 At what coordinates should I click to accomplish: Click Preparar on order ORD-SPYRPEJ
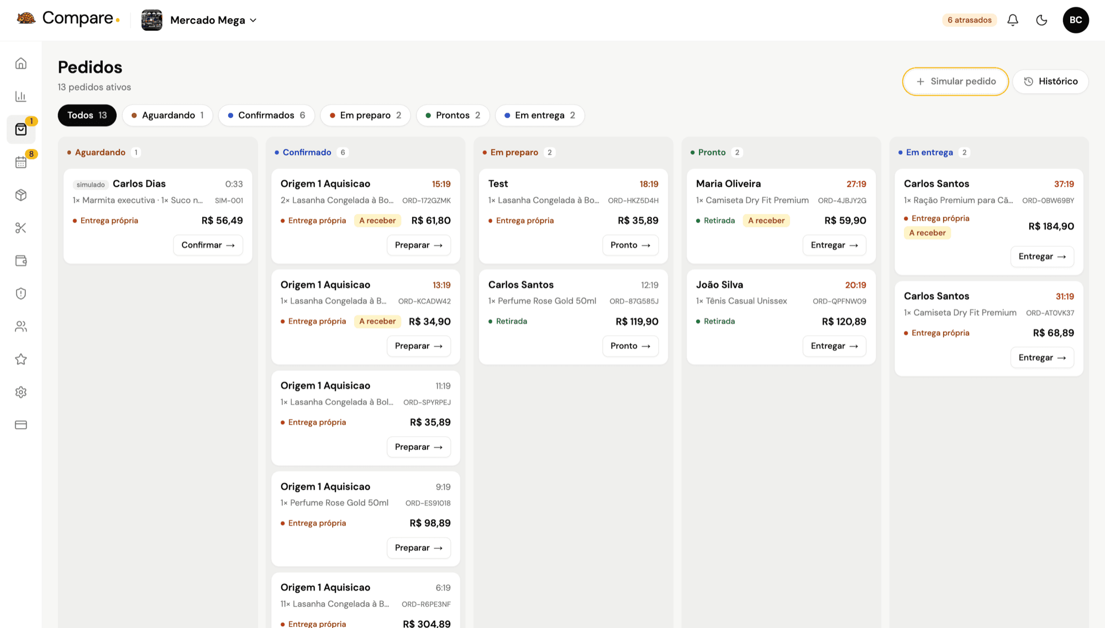coord(418,447)
